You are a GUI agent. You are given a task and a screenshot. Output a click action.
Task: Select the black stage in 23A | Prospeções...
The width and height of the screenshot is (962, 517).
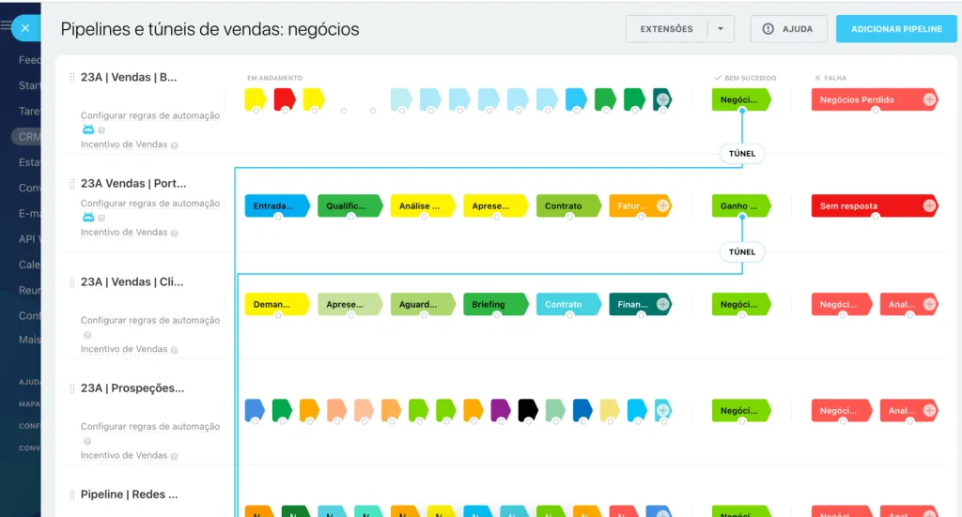pos(528,410)
